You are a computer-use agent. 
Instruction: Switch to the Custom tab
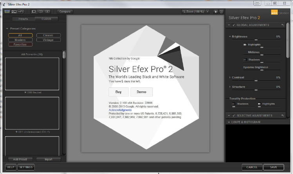(46, 19)
